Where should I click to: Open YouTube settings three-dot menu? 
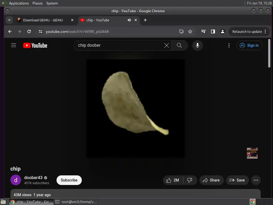point(229,45)
